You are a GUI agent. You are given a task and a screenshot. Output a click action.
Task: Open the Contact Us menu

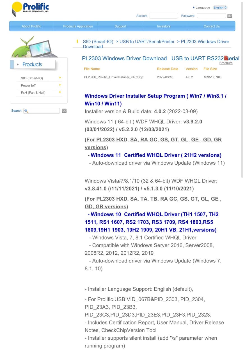(212, 26)
